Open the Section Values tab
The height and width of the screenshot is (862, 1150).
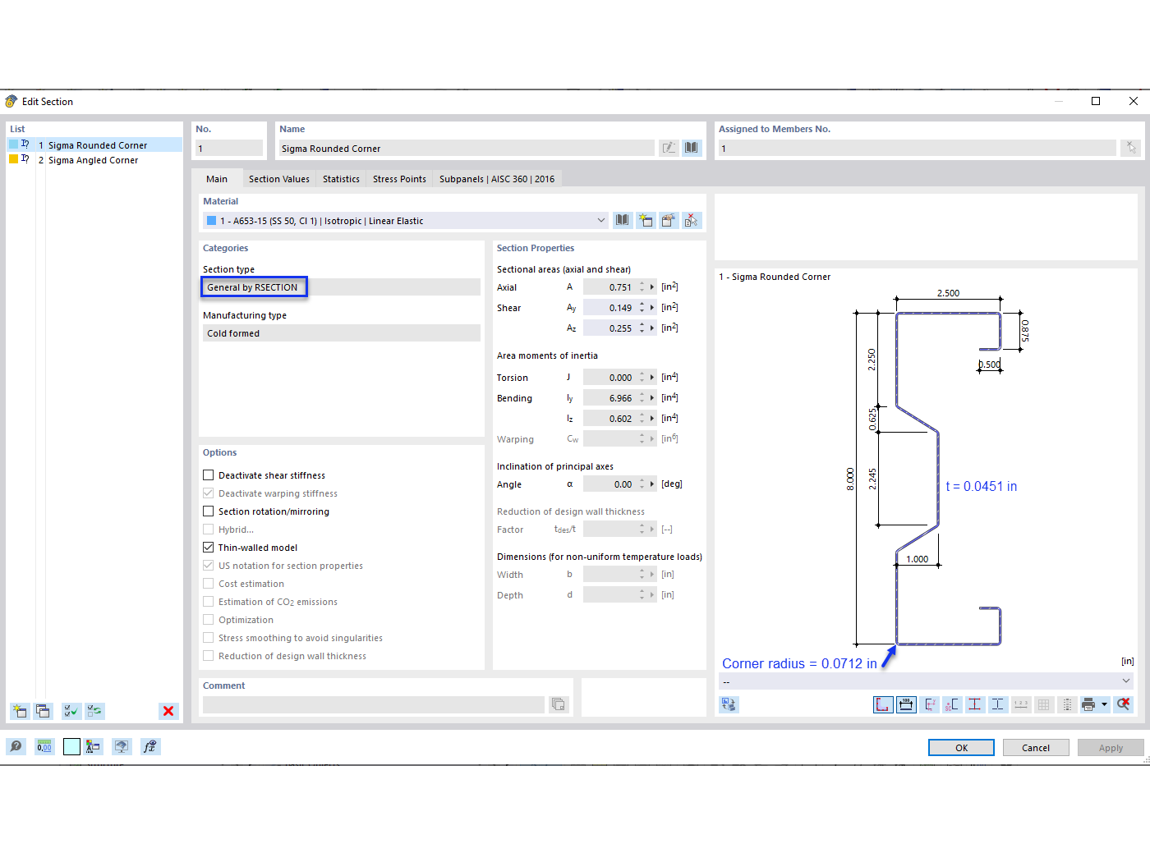278,178
